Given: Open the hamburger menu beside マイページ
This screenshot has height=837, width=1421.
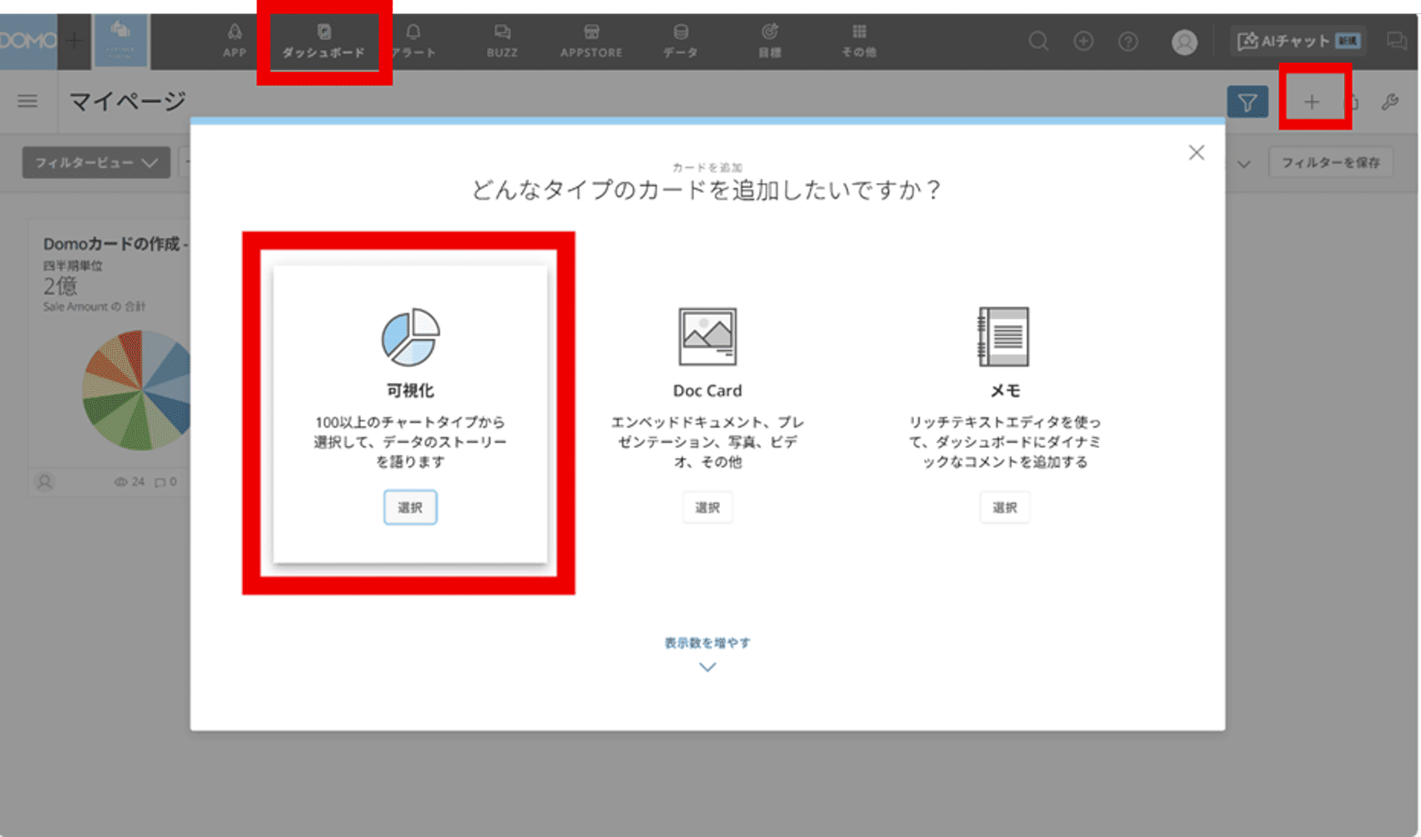Looking at the screenshot, I should [x=28, y=101].
